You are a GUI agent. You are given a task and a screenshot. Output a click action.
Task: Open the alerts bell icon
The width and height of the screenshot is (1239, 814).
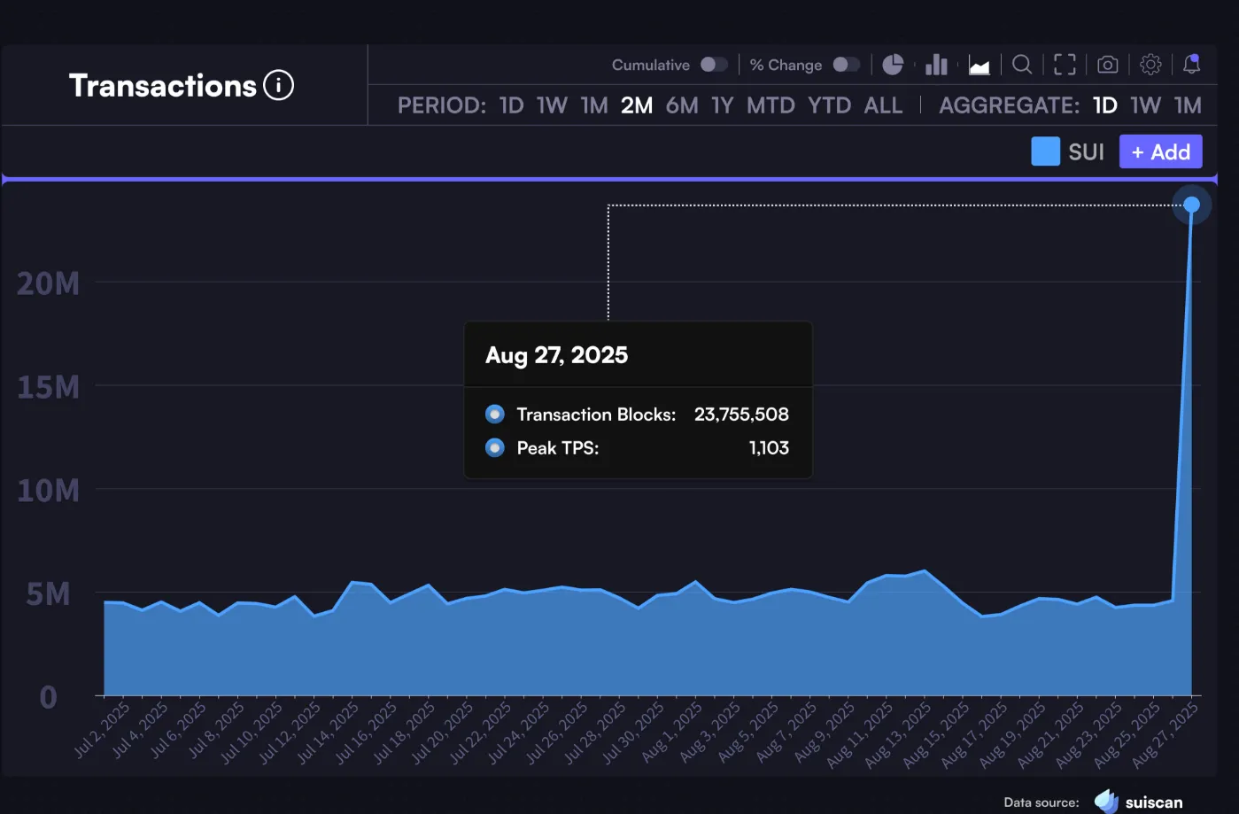point(1192,65)
